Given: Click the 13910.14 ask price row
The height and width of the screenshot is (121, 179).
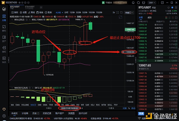Looking at the screenshot, I should point(157,25).
